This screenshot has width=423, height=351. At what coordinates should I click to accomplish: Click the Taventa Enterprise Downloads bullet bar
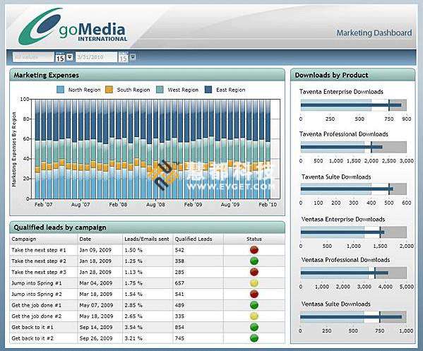[354, 105]
